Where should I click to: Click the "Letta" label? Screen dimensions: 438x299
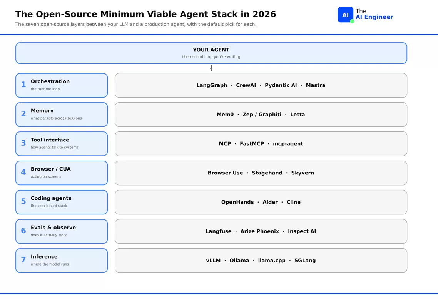pos(298,115)
